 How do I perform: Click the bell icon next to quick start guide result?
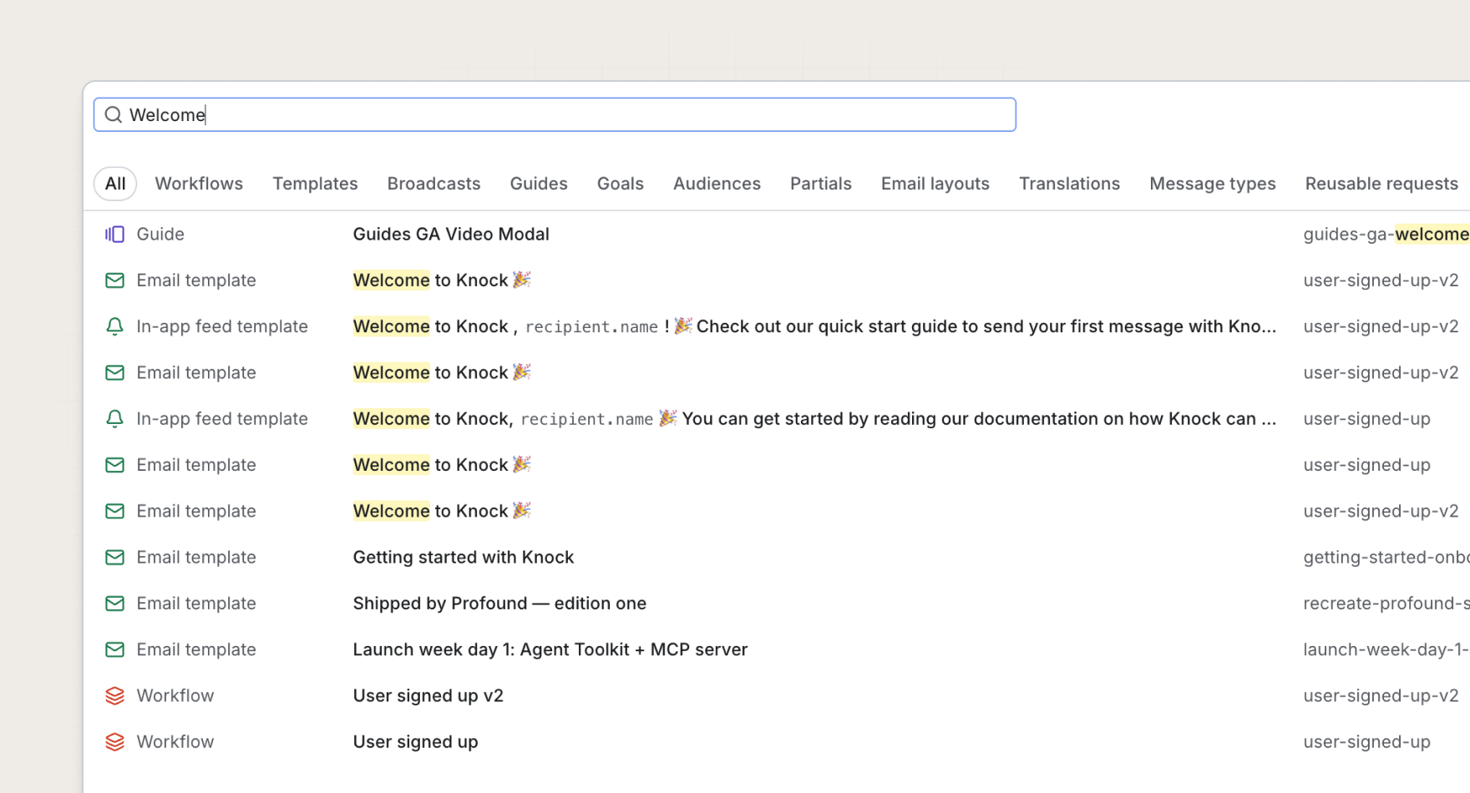point(114,326)
